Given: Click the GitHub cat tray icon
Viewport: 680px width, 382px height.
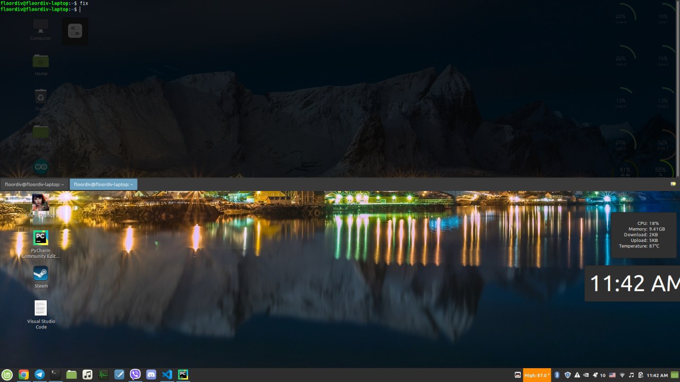Looking at the screenshot, I should pyautogui.click(x=517, y=375).
